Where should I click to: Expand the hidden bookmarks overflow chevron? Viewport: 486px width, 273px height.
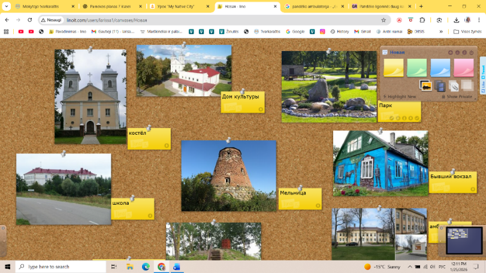coord(441,31)
